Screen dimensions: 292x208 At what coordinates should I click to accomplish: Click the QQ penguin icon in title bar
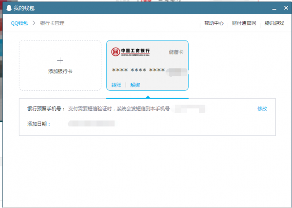pos(9,8)
